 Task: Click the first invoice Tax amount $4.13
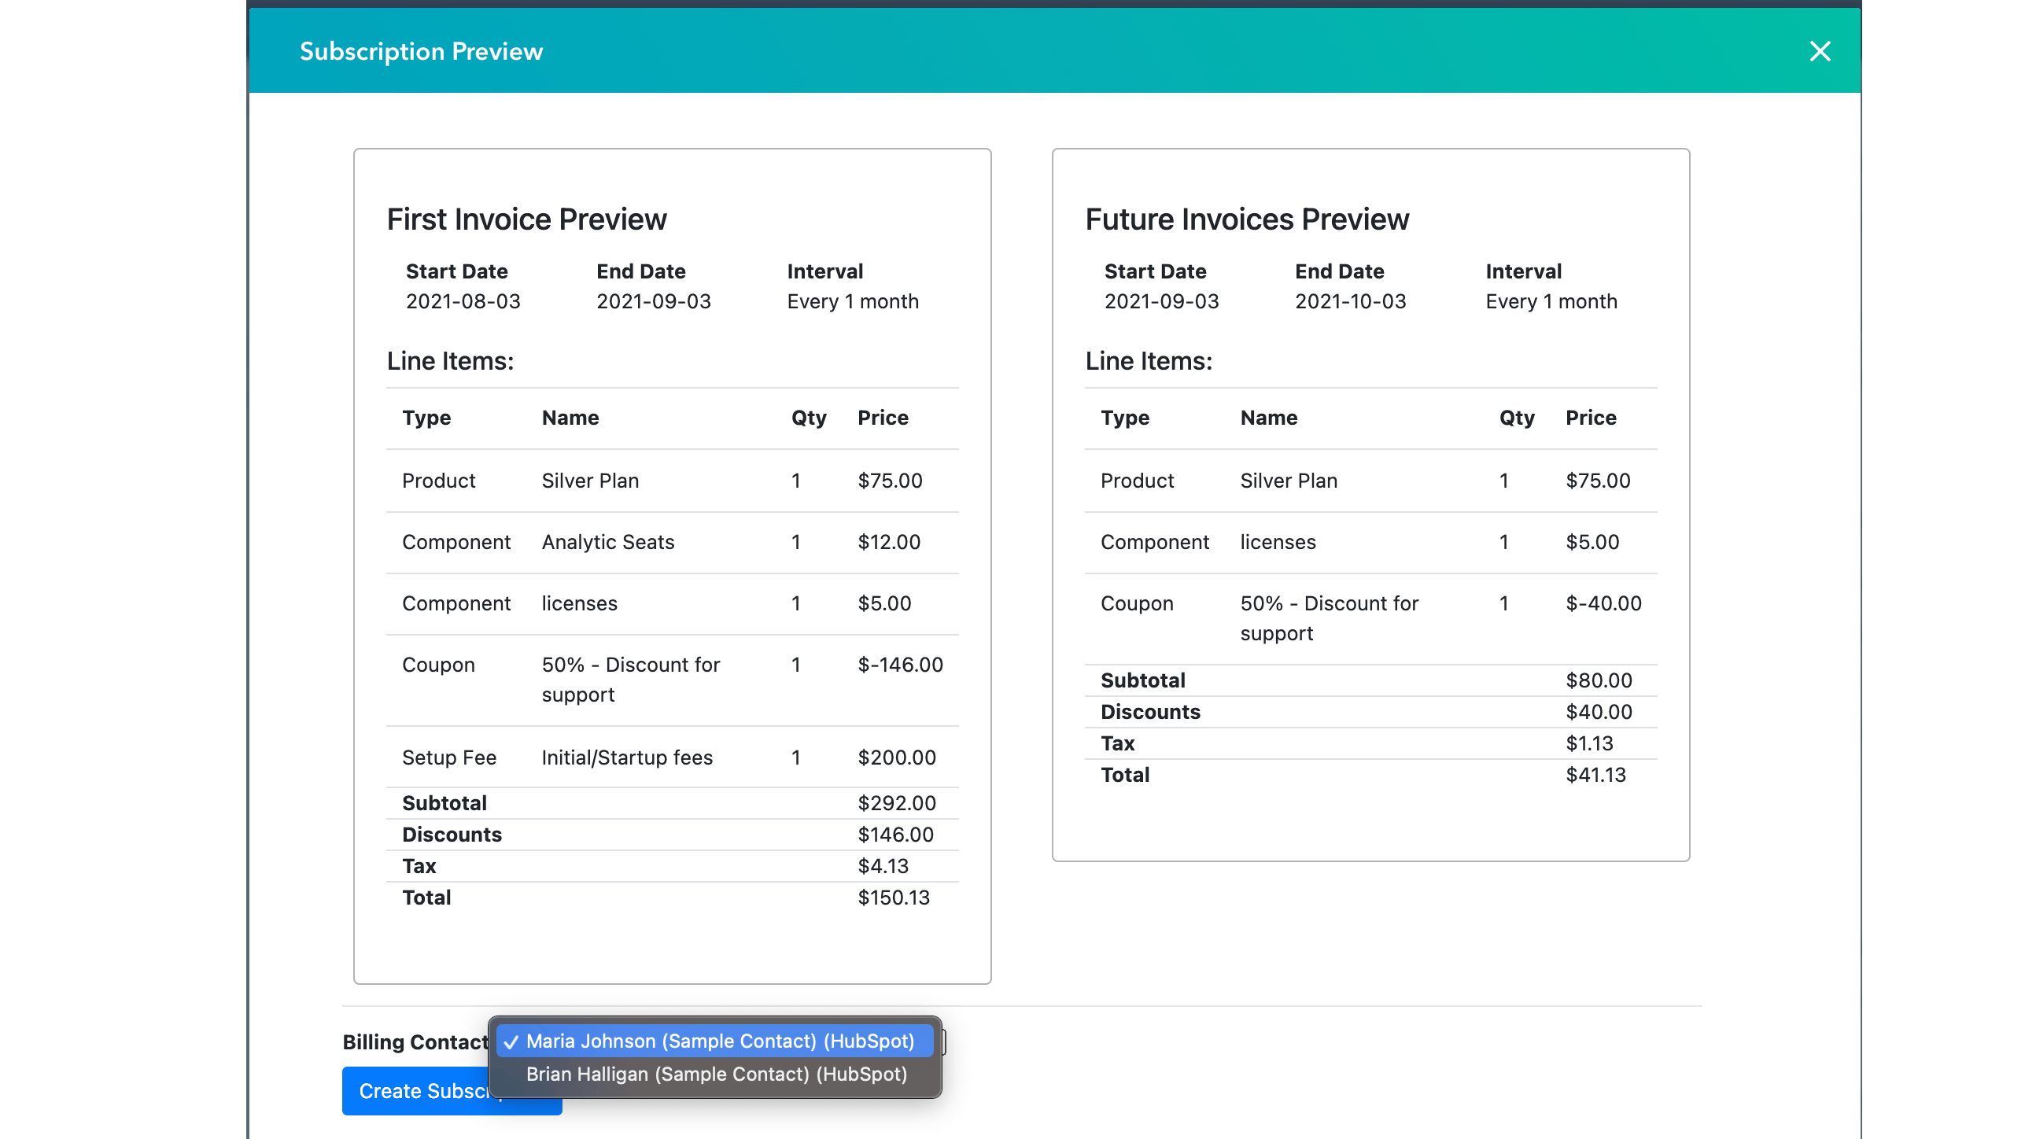click(x=882, y=866)
